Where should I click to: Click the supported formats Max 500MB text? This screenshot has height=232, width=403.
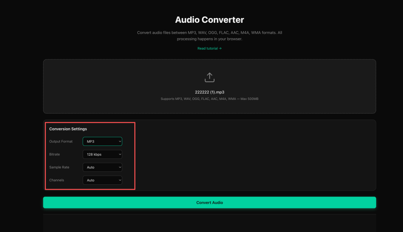[209, 99]
